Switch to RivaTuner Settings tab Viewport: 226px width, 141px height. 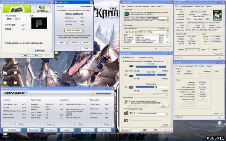[130, 6]
